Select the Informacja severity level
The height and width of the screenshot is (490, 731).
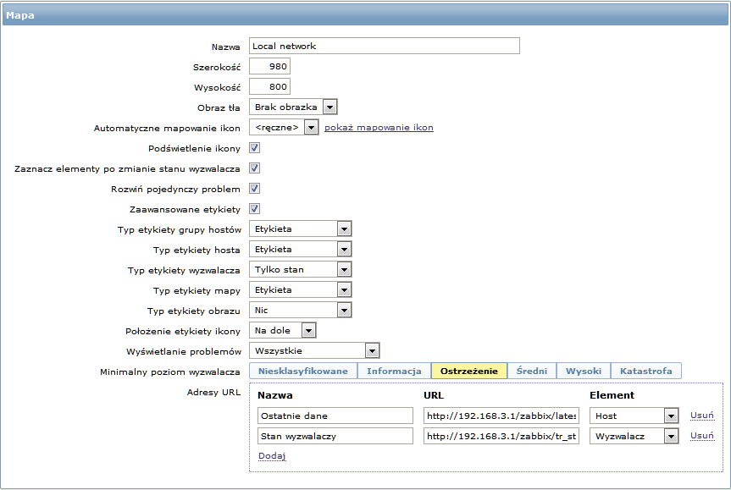point(394,371)
